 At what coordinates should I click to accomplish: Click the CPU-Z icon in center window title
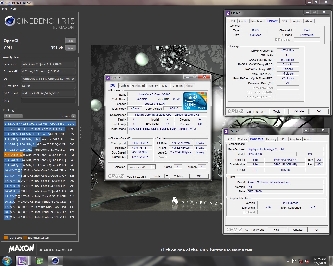coord(108,78)
